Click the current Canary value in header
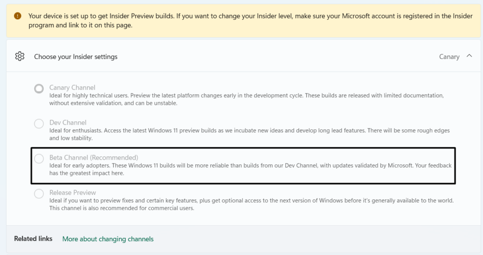Image resolution: width=483 pixels, height=255 pixels. [449, 57]
